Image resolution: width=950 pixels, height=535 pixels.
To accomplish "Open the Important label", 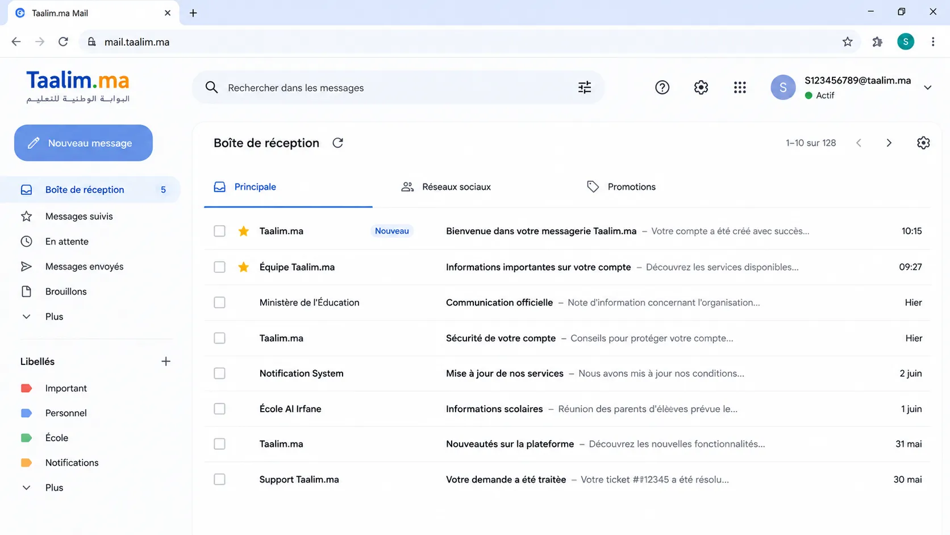I will 66,388.
